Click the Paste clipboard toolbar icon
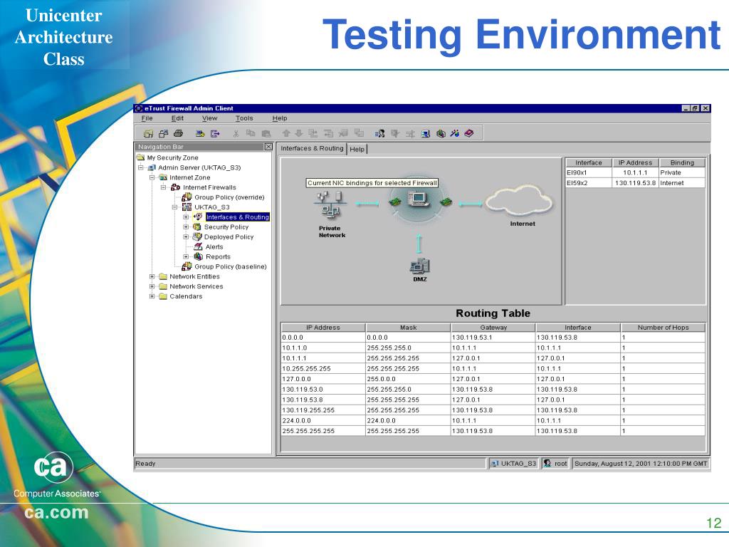Screen dimensions: 729x547 [x=266, y=133]
